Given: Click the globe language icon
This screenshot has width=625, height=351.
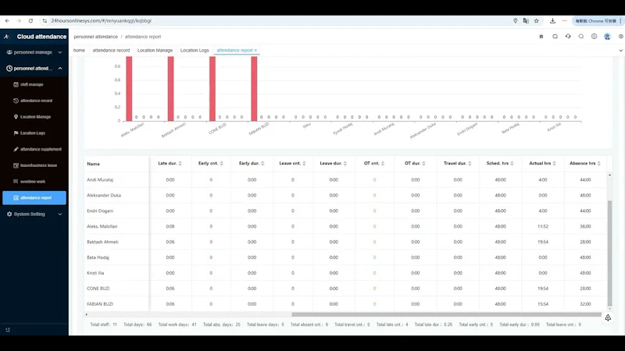Looking at the screenshot, I should click(595, 36).
